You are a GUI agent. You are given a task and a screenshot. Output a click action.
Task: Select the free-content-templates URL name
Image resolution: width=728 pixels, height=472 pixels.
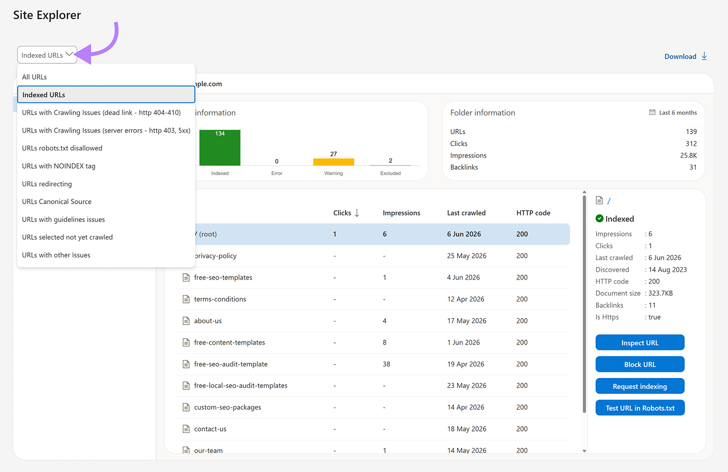(x=229, y=342)
